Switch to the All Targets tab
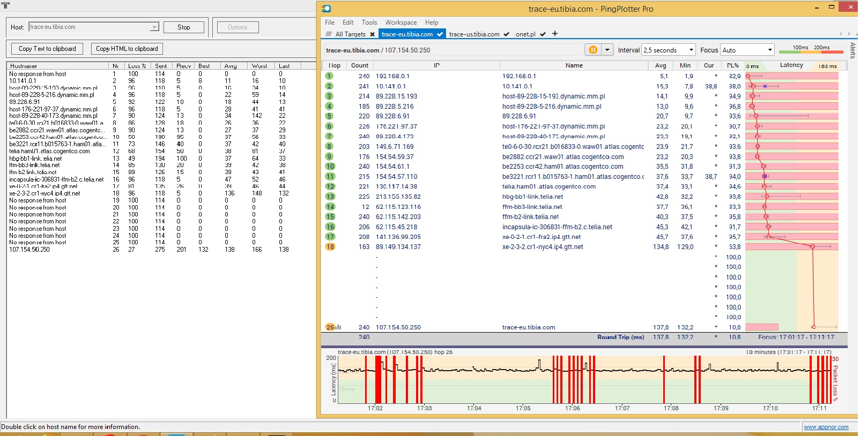The height and width of the screenshot is (436, 860). (350, 34)
